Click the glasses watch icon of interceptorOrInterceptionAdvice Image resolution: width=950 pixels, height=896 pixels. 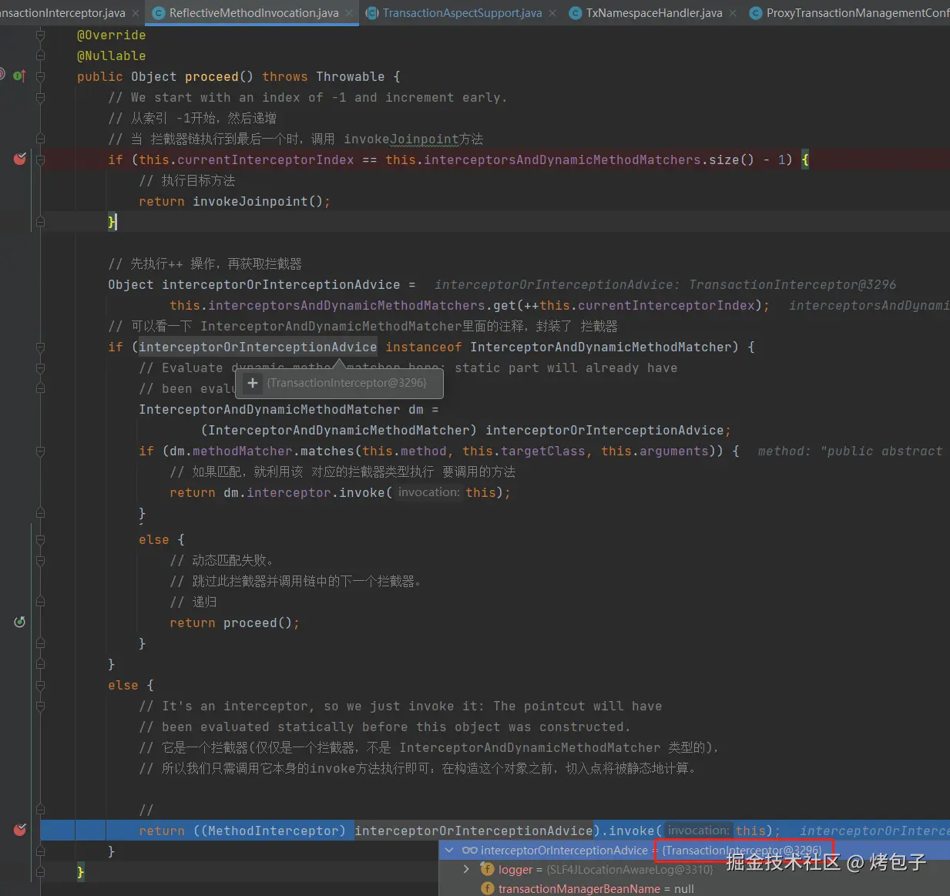point(469,851)
